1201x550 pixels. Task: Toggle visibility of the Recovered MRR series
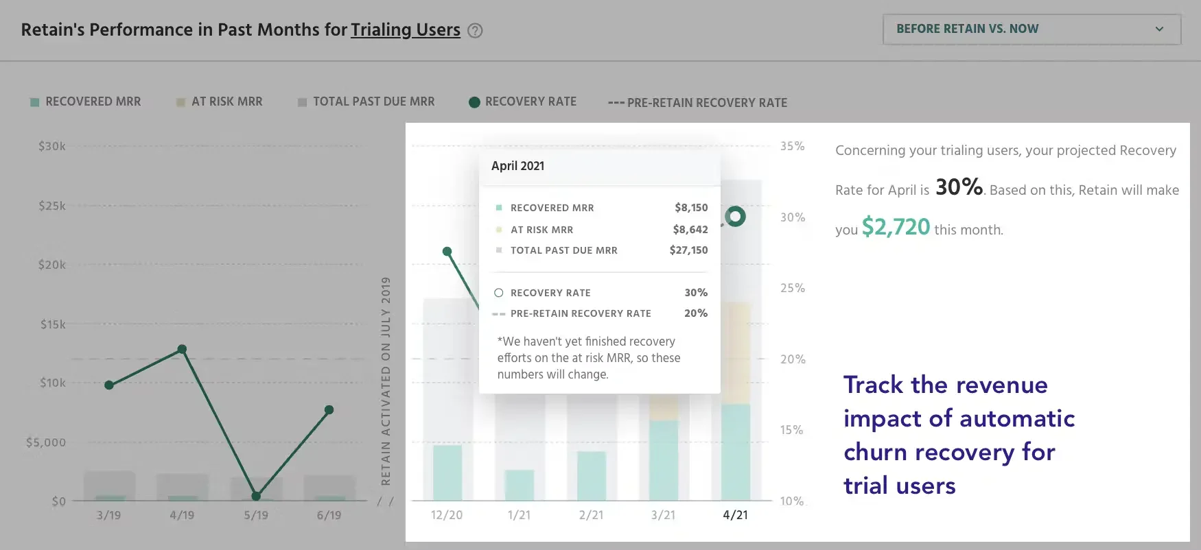(93, 101)
